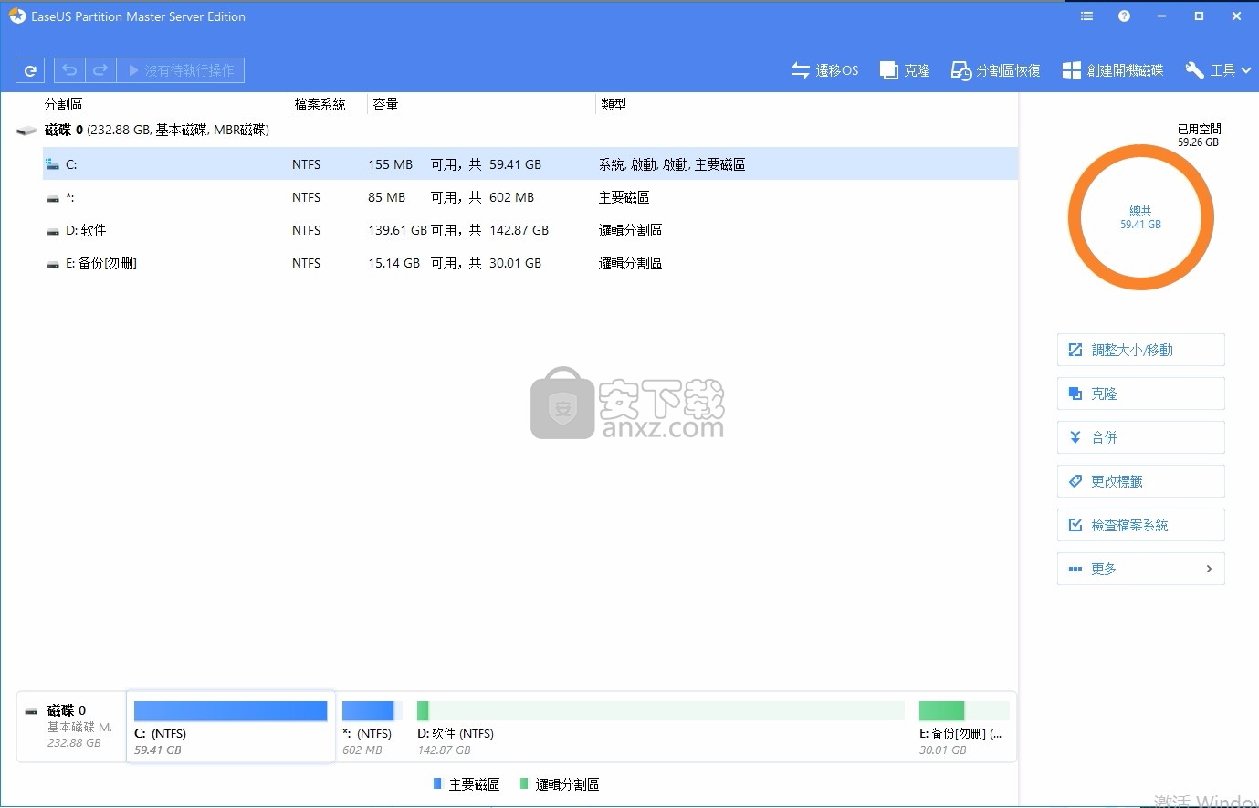This screenshot has height=808, width=1259.
Task: Select the *: 602 MB partition row
Action: click(530, 197)
